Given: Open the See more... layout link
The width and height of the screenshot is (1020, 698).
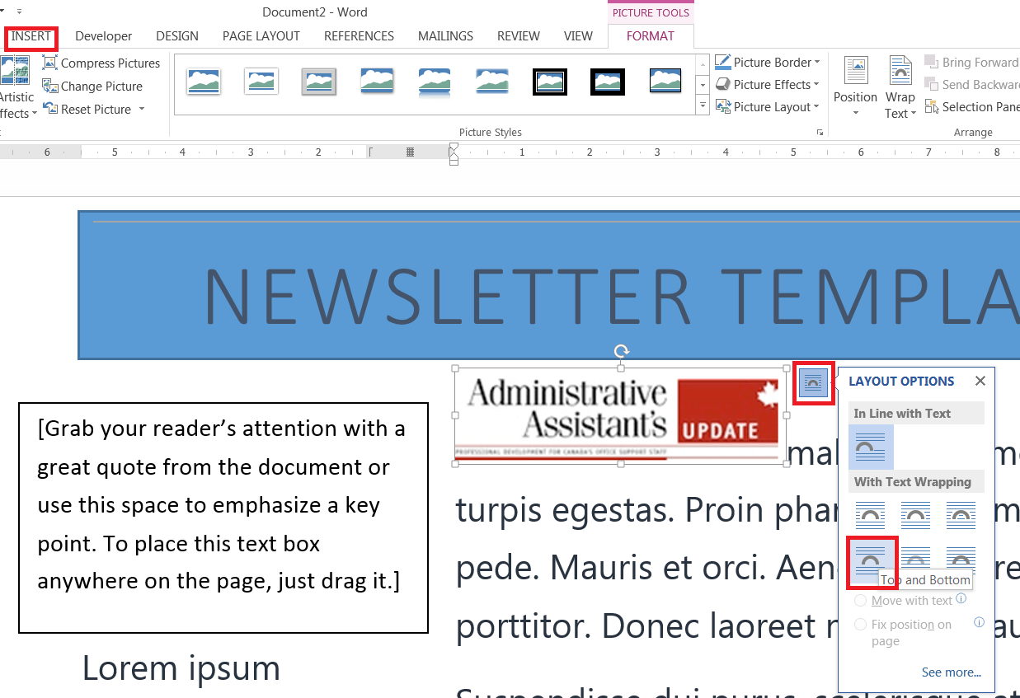Looking at the screenshot, I should coord(951,672).
